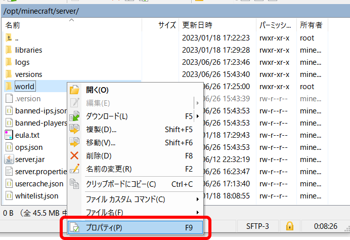Image resolution: width=350 pixels, height=240 pixels.
Task: Click the .version file icon
Action: 9,99
